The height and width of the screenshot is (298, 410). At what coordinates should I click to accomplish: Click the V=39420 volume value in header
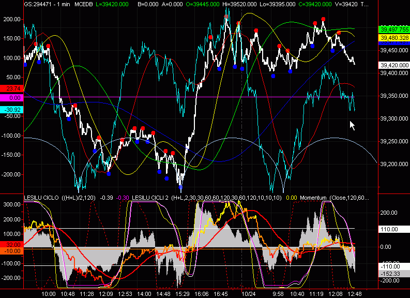[346, 4]
